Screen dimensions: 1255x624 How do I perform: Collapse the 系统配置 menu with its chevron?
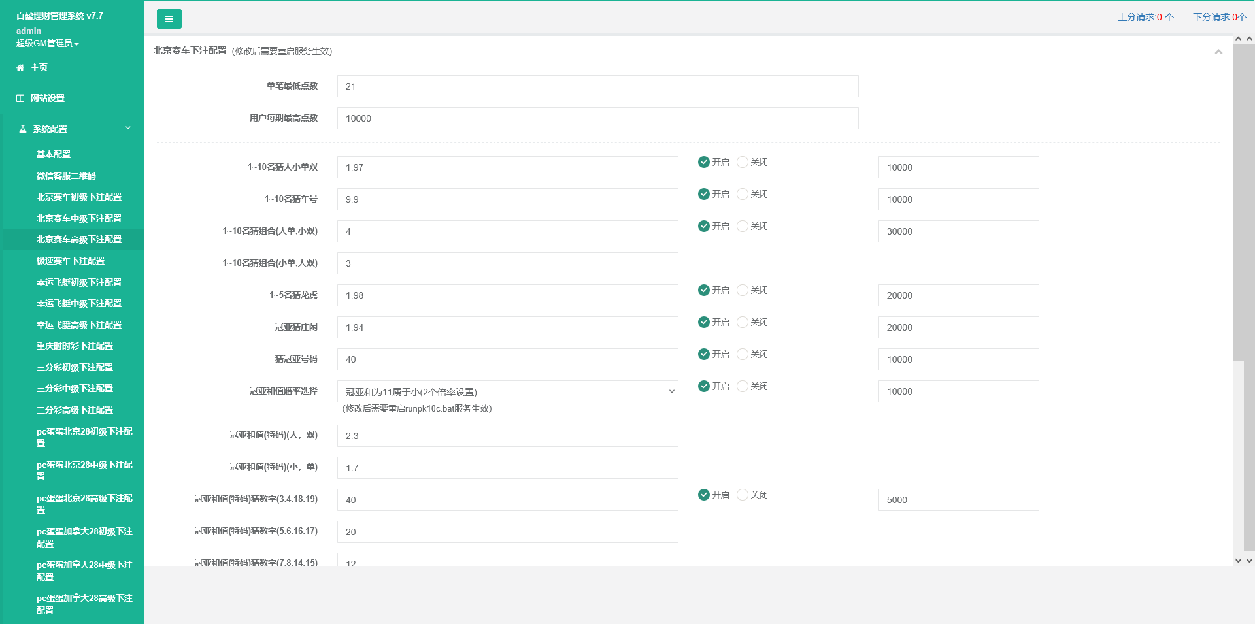(128, 128)
